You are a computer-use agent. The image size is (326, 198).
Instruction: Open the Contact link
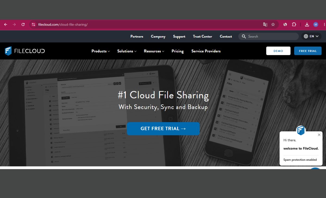coord(226,36)
